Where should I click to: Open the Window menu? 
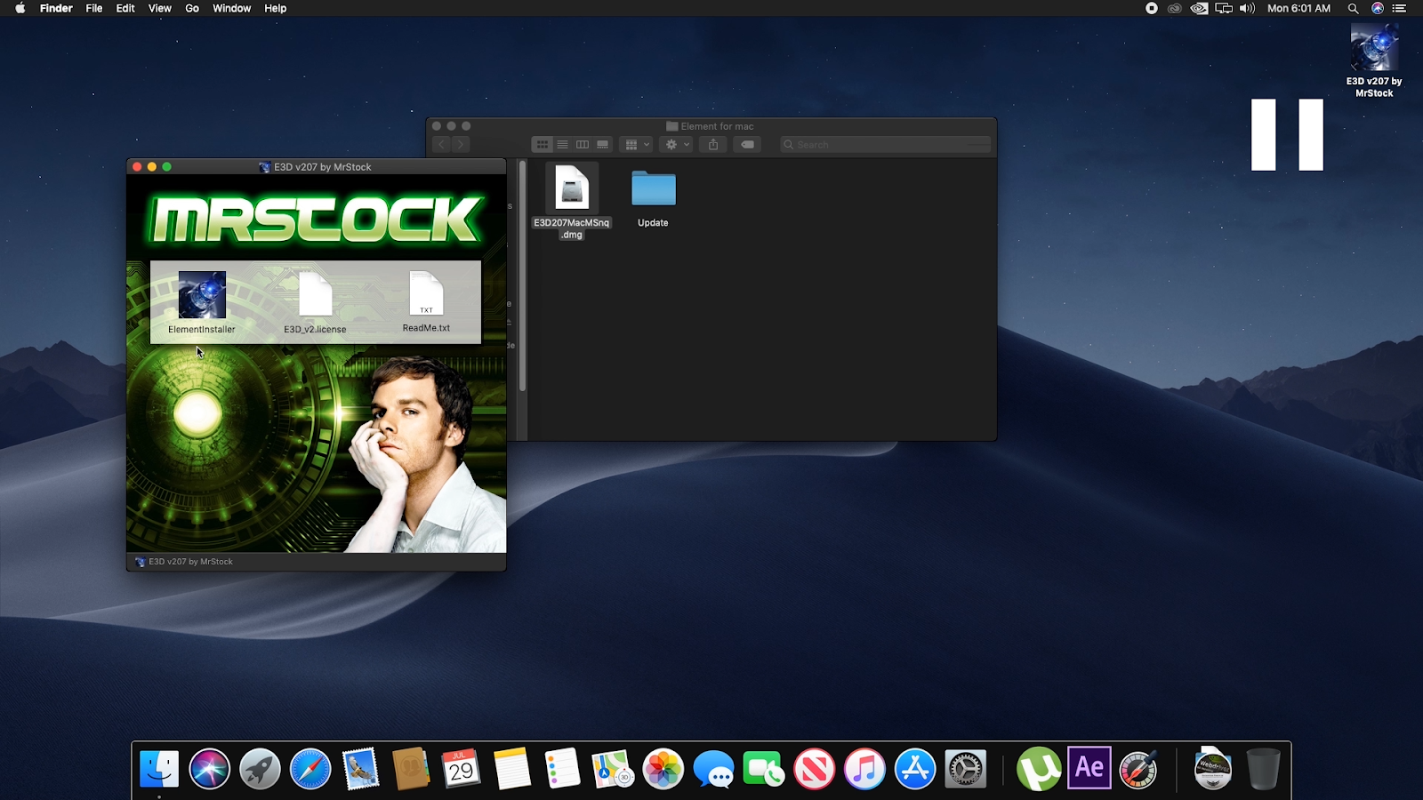231,8
